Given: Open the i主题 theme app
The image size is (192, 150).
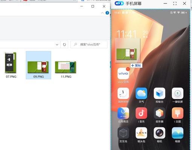Looking at the screenshot, I should 177,113.
